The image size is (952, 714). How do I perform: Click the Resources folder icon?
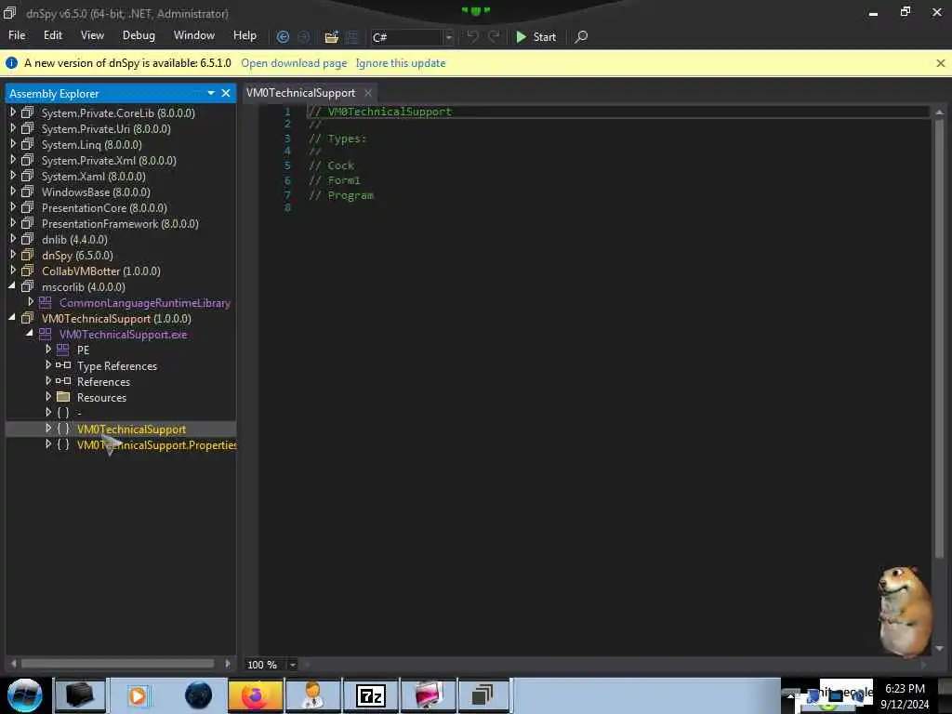point(62,397)
